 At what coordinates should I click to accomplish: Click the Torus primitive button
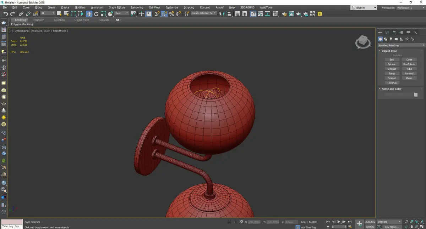point(392,74)
